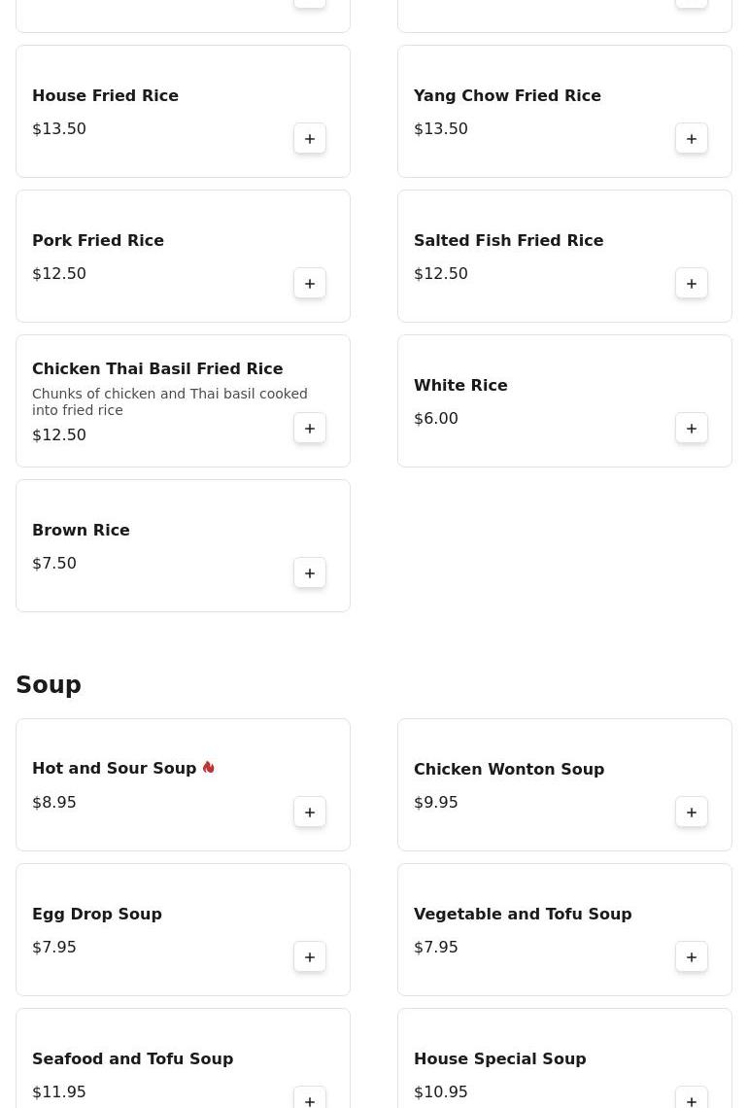Open the Chicken Wonton Soup item title
This screenshot has width=748, height=1108.
(508, 769)
